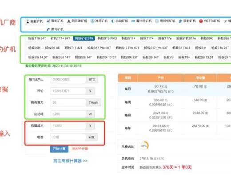Click the 37% electricity ratio gauge
The width and height of the screenshot is (231, 178).
point(144,146)
